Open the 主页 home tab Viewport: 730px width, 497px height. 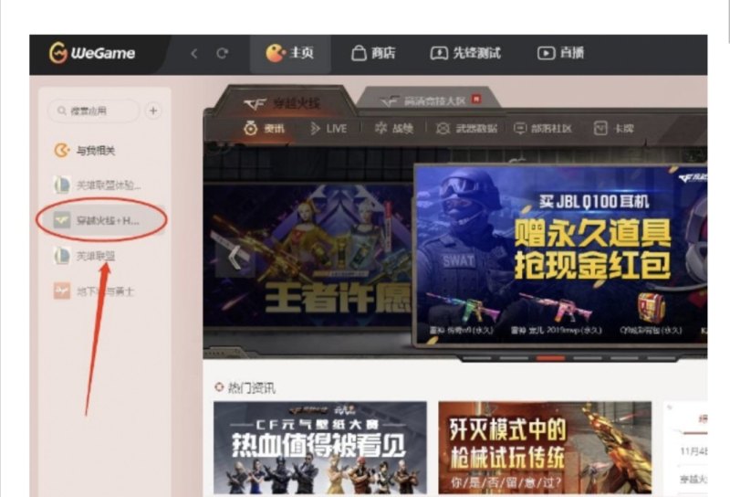point(289,53)
